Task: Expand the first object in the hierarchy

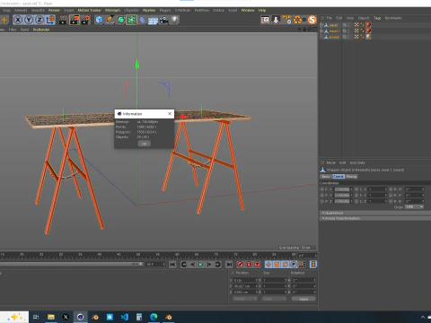Action: click(x=321, y=25)
